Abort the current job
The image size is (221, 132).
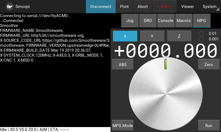click(143, 7)
